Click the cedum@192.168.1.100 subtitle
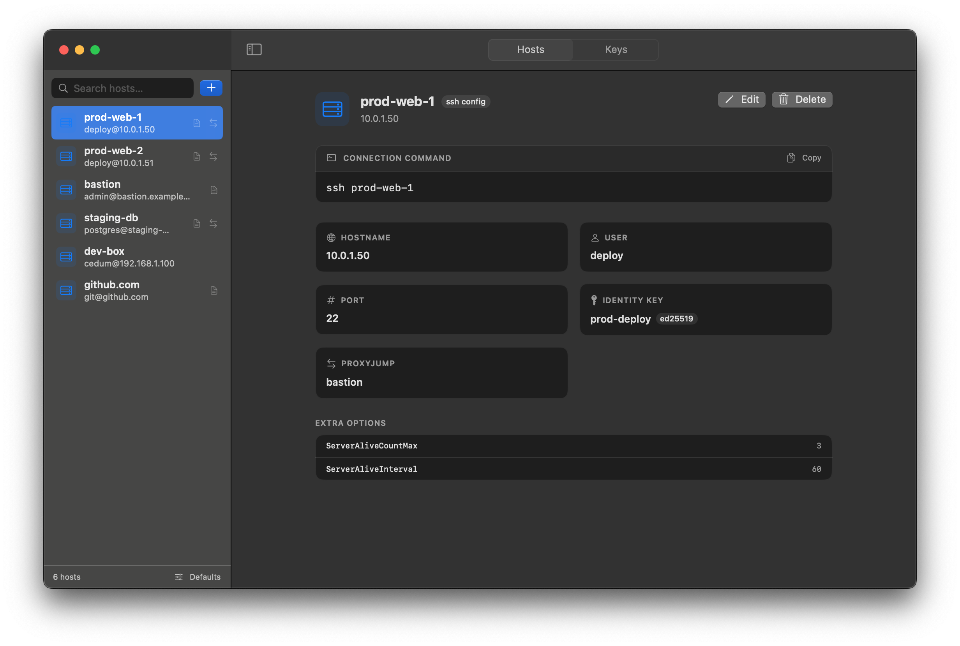The image size is (960, 646). 129,264
